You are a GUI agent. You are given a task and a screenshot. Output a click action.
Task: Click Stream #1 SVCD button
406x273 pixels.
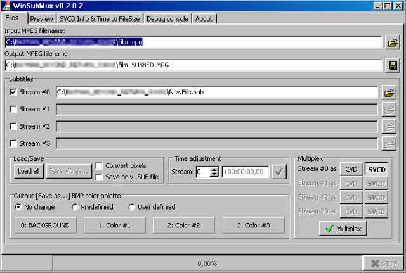click(x=376, y=183)
